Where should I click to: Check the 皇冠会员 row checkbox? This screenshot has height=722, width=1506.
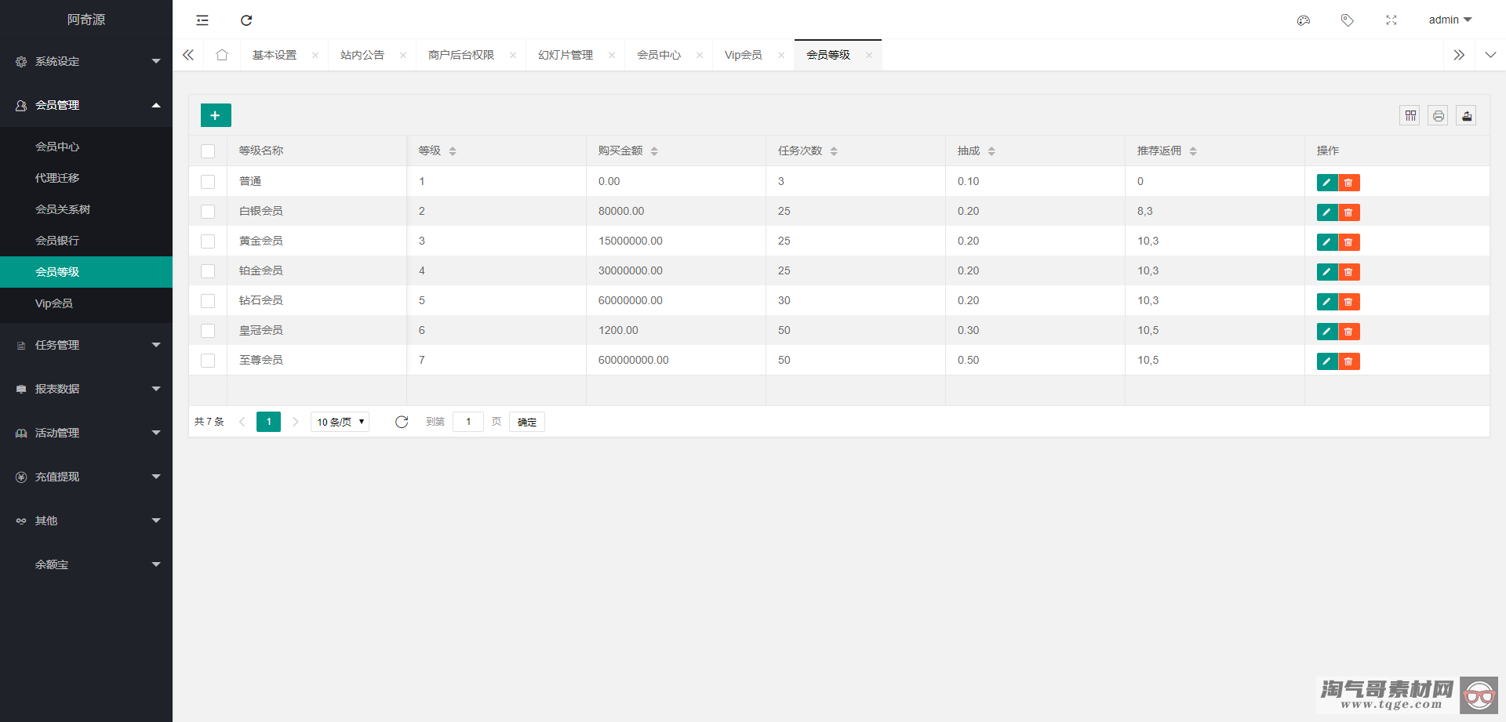[208, 331]
